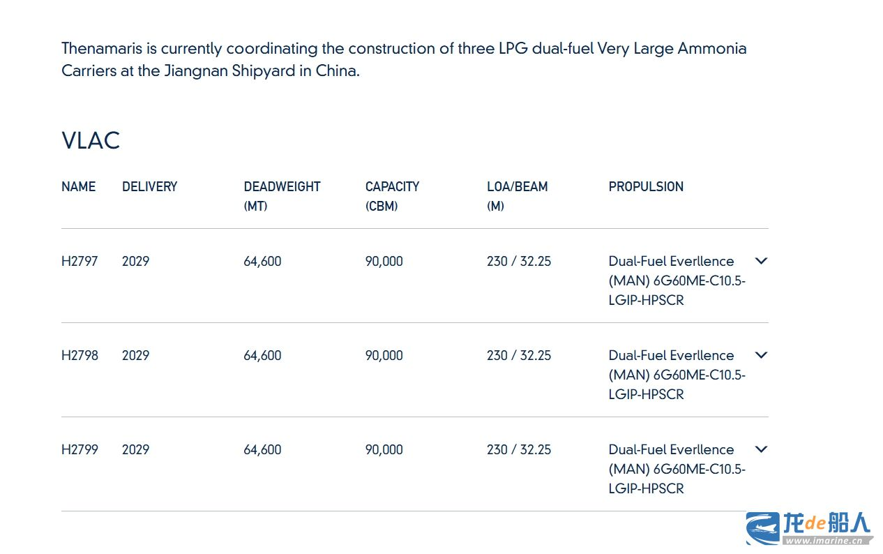Click the DEADWEIGHT (MT) column header
Viewport: 883px width, 554px height.
click(x=282, y=196)
